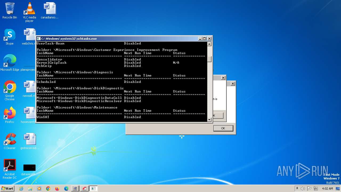The height and width of the screenshot is (192, 341).
Task: Show hidden system tray icons
Action: click(297, 189)
